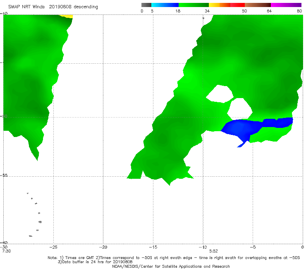This screenshot has width=306, height=269.
Task: Click the '-55' latitude axis label
Action: [x=4, y=175]
